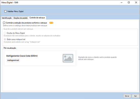Click the description 'O produto será exibido com a tag'
The height and width of the screenshot is (99, 140).
22,42
